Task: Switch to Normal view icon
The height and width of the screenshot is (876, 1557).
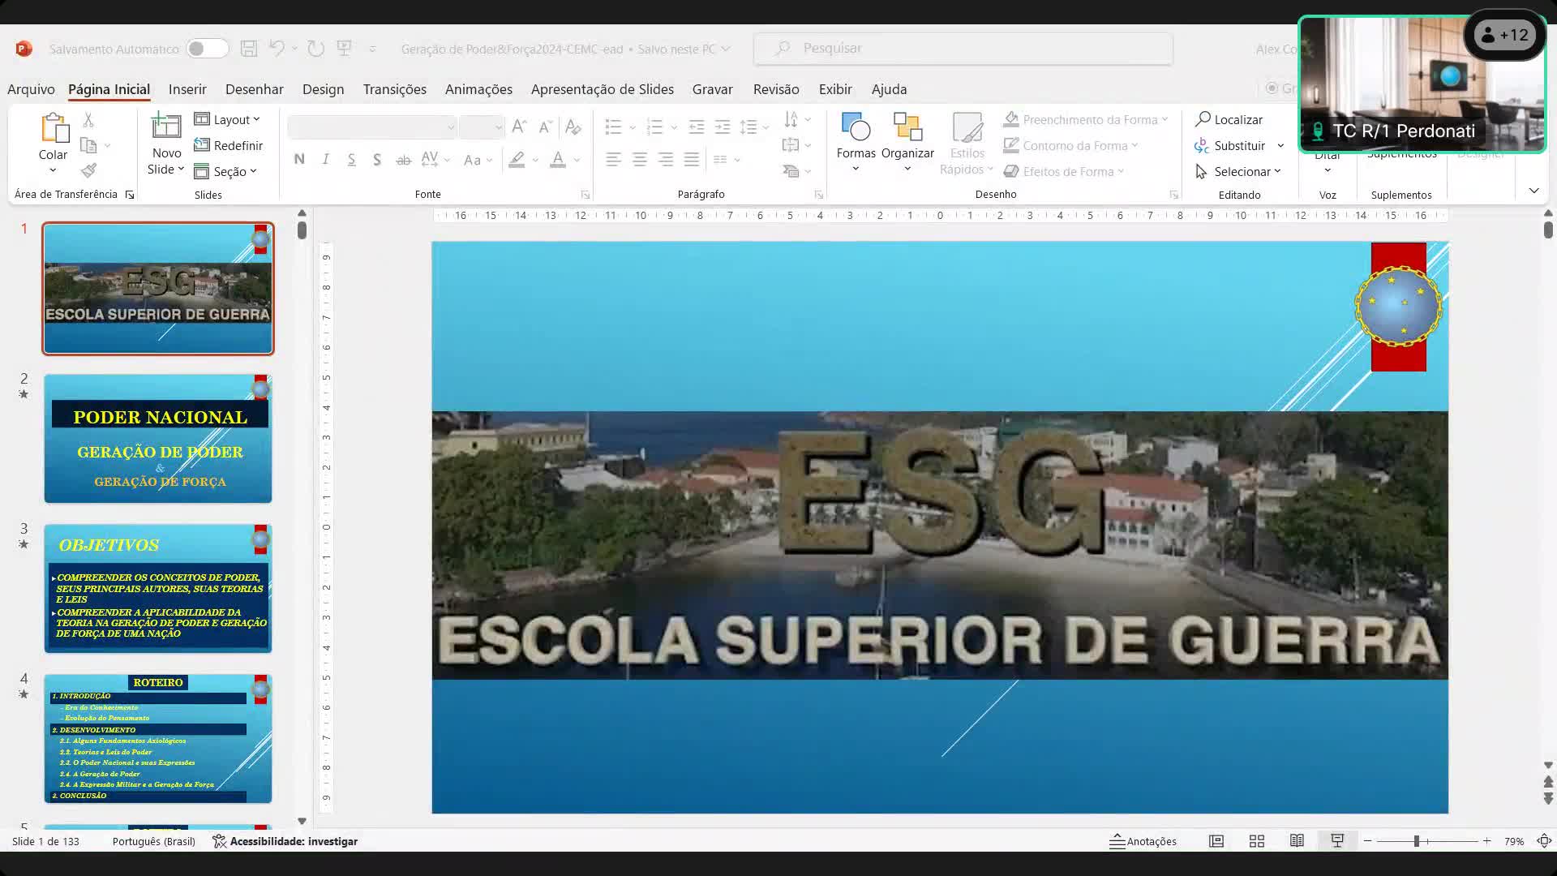Action: pos(1216,841)
